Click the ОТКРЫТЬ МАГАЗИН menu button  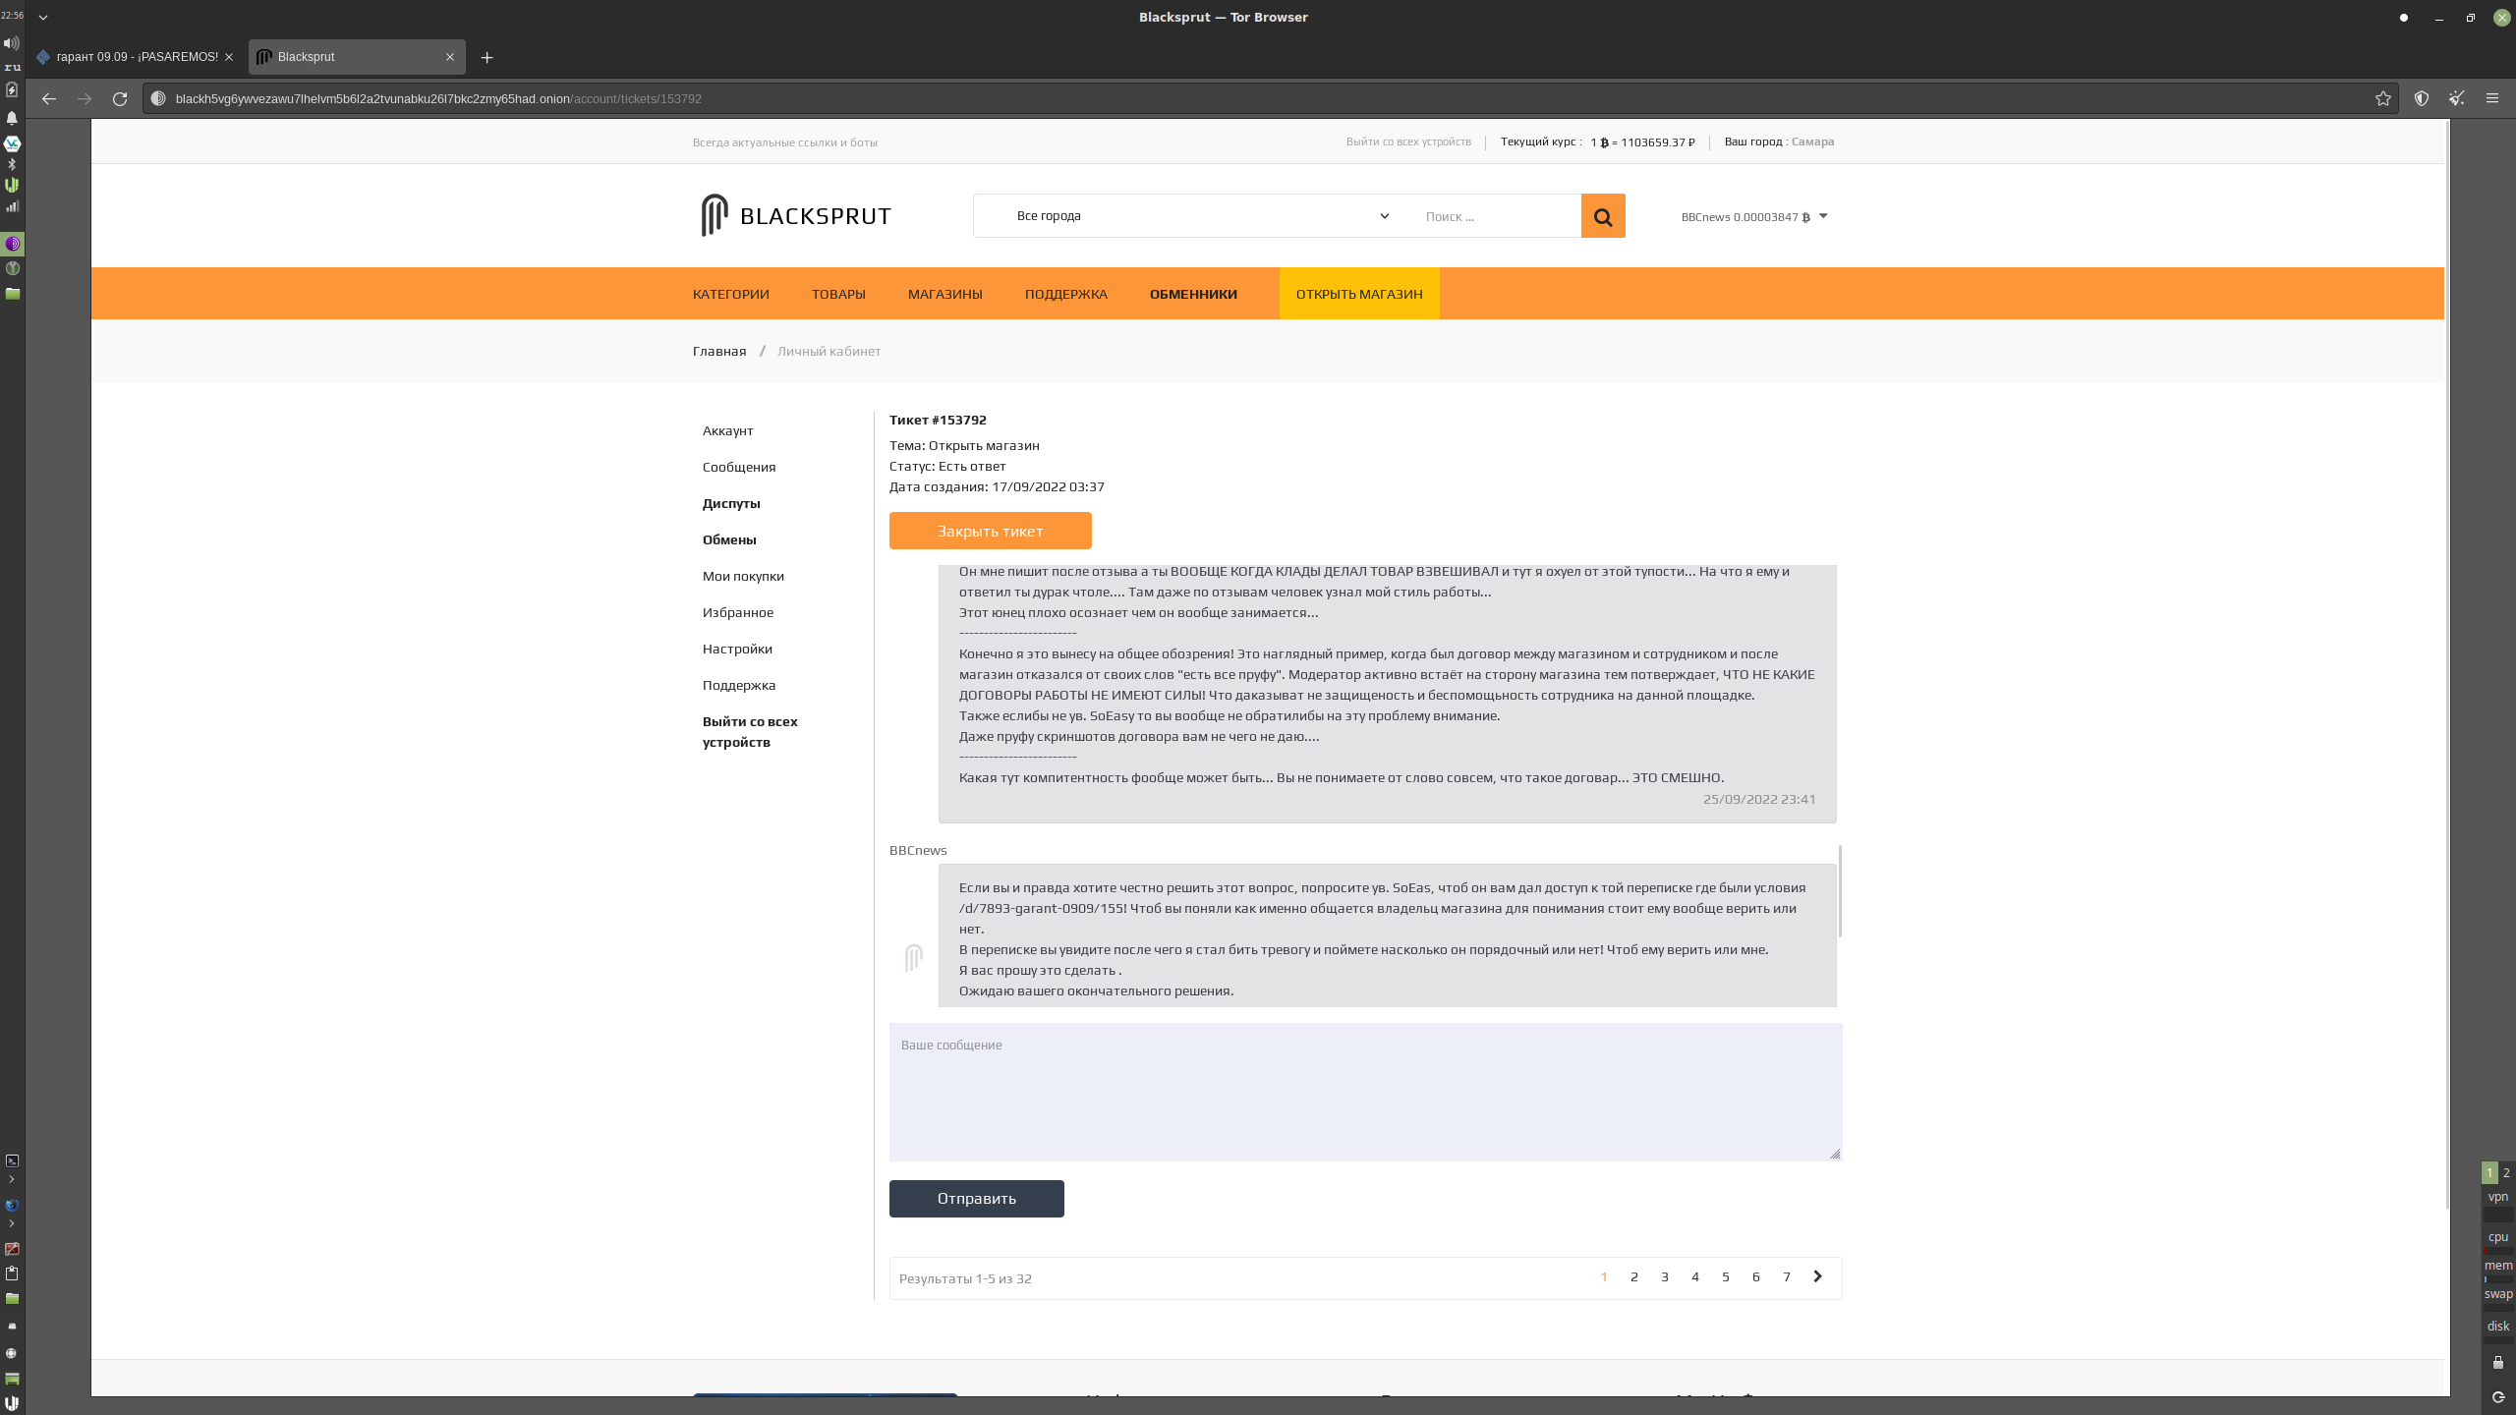1359,294
